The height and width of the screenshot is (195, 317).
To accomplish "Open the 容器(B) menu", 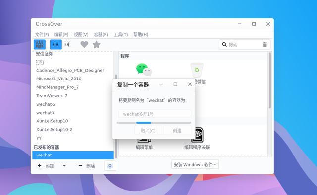I will 101,34.
